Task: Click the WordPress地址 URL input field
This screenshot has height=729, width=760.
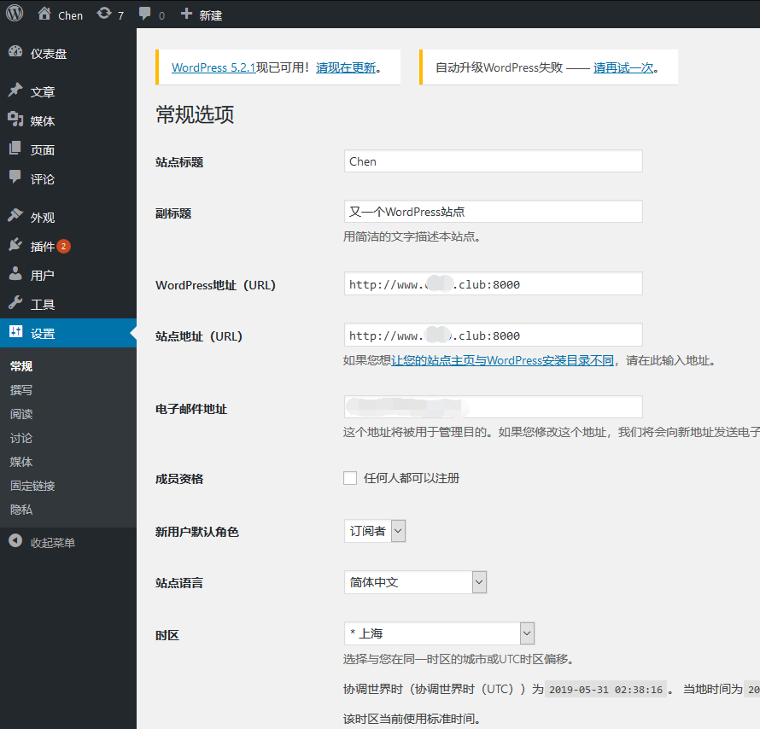Action: tap(493, 283)
